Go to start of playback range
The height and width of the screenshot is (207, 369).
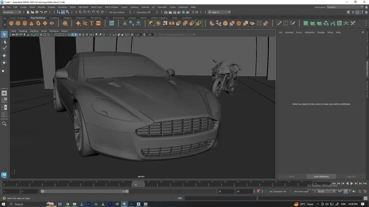click(x=334, y=183)
